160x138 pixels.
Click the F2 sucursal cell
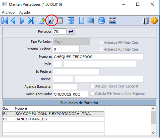click(9, 119)
